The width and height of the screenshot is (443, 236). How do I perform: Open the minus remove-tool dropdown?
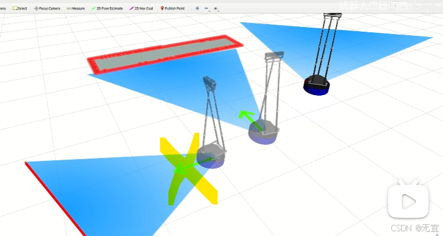pyautogui.click(x=206, y=9)
